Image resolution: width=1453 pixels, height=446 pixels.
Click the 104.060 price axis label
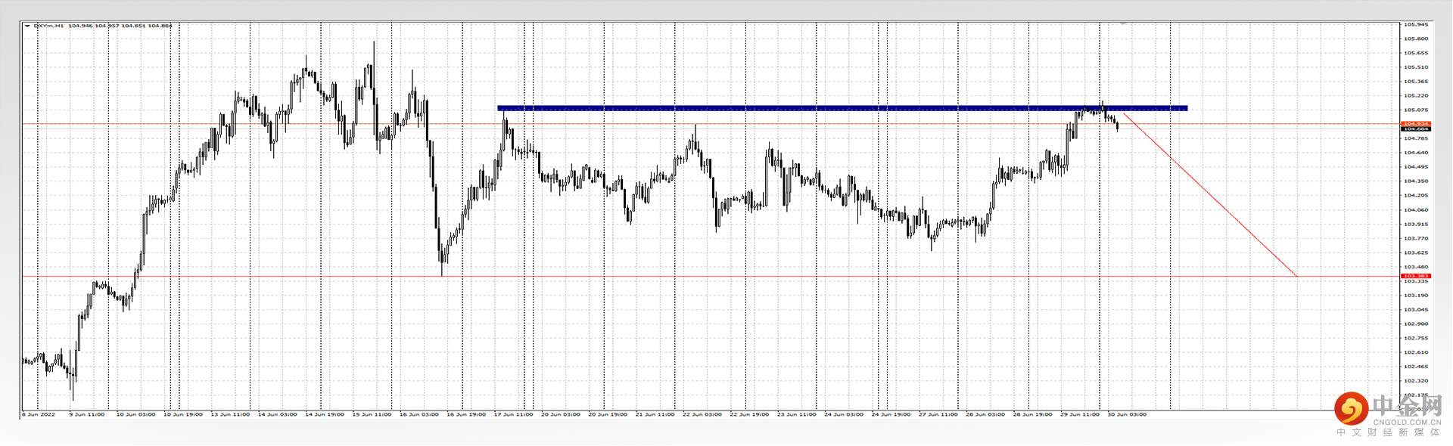(x=1416, y=210)
